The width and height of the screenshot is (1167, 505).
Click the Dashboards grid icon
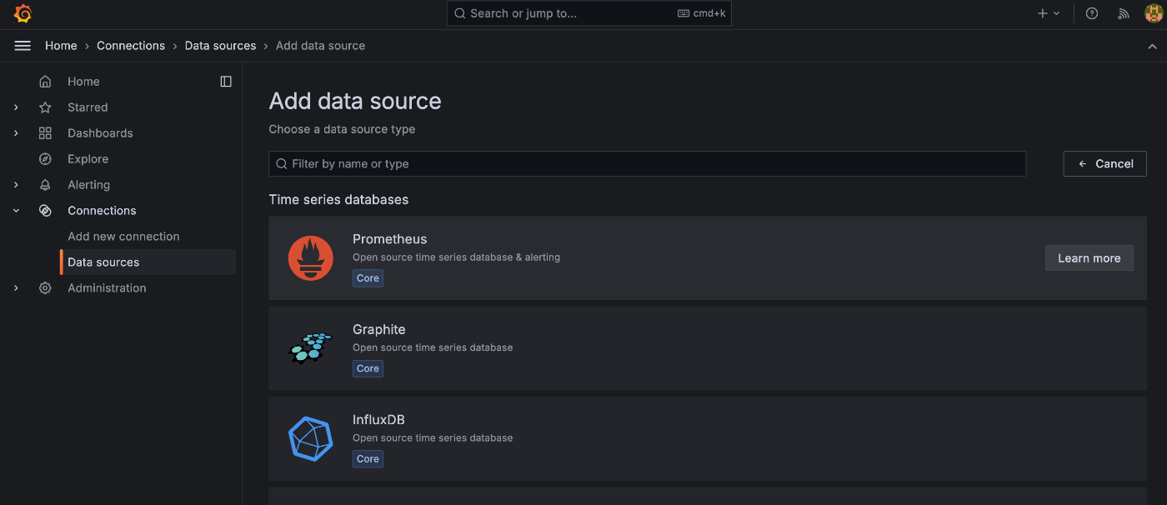[x=45, y=133]
